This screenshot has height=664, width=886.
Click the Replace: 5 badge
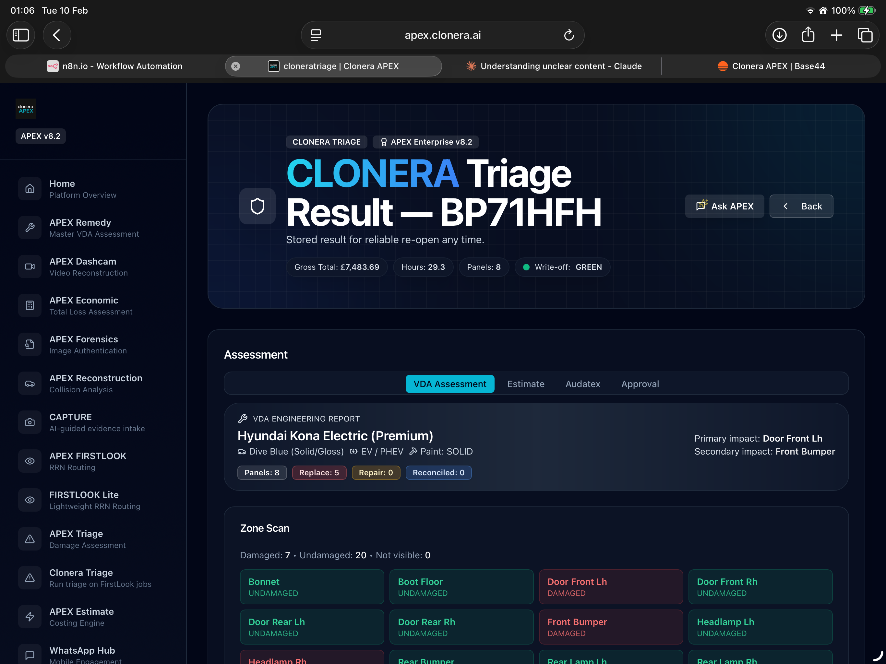319,473
